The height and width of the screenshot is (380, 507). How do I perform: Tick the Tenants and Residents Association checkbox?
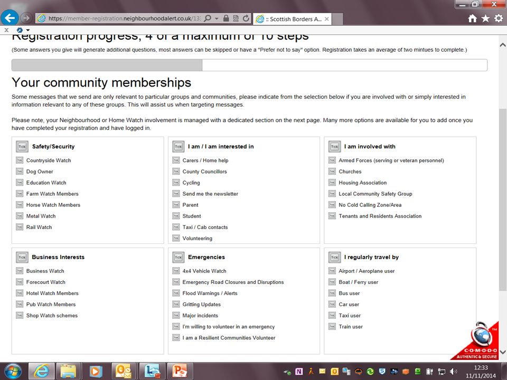[x=332, y=216]
